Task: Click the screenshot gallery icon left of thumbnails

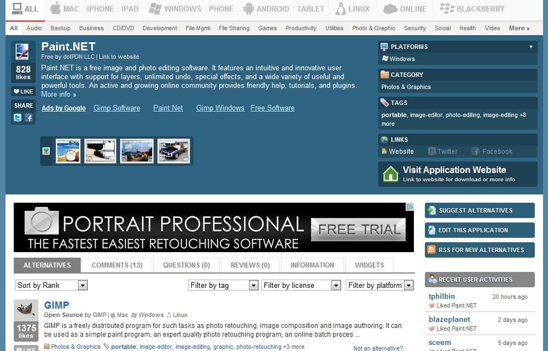Action: (x=46, y=151)
